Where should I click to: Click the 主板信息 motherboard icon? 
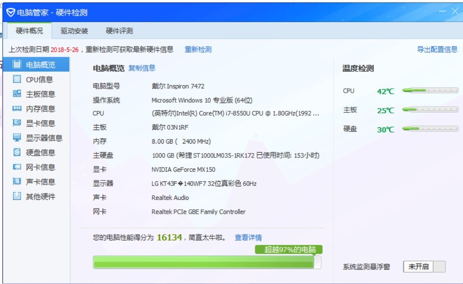[17, 94]
